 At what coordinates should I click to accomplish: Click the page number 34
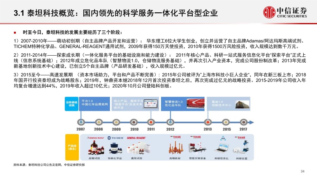coord(302,171)
